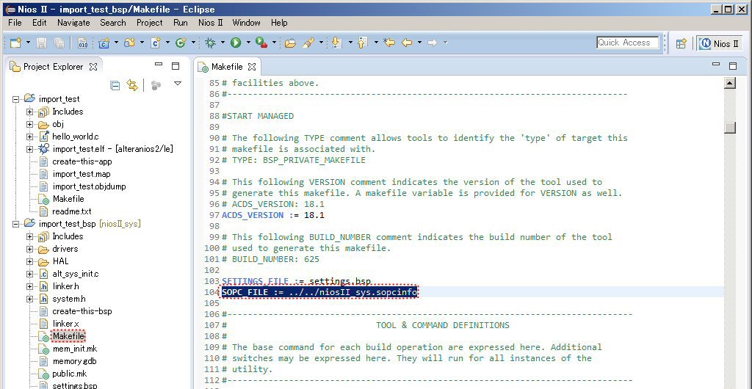
Task: Open the Nios II menu
Action: pos(211,23)
